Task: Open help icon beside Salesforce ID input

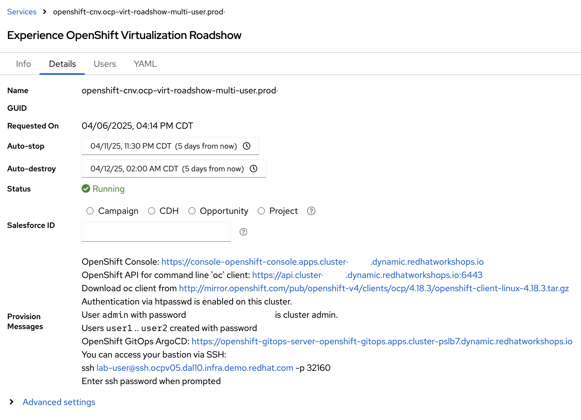Action: tap(243, 232)
